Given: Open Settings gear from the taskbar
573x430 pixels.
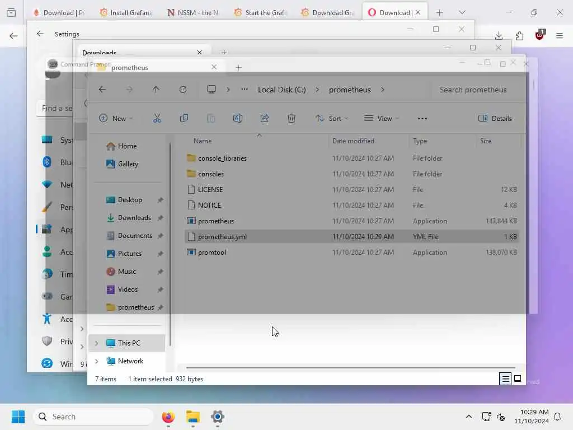Looking at the screenshot, I should pos(218,417).
